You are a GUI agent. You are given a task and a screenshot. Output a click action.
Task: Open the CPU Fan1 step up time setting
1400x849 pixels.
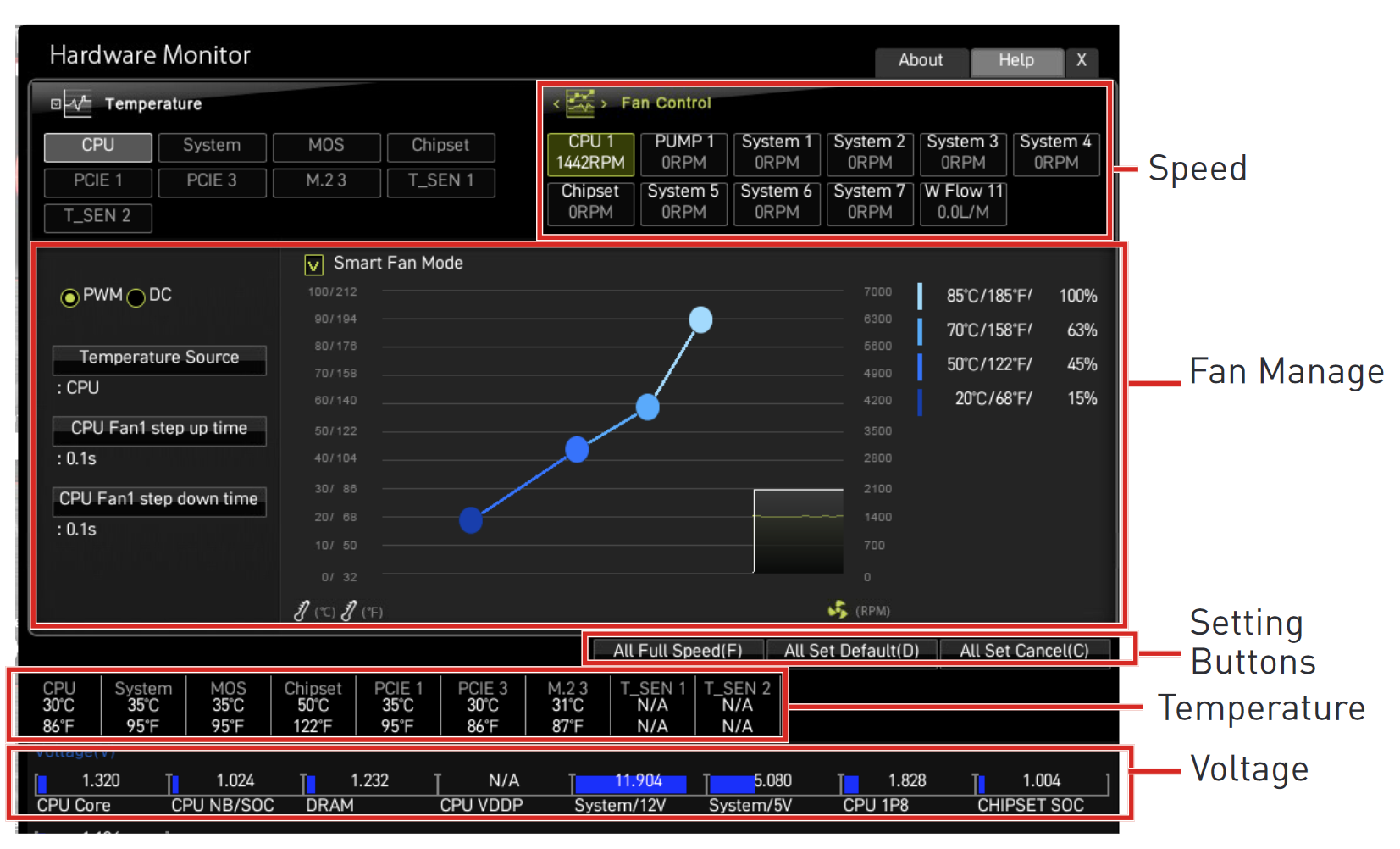(159, 430)
